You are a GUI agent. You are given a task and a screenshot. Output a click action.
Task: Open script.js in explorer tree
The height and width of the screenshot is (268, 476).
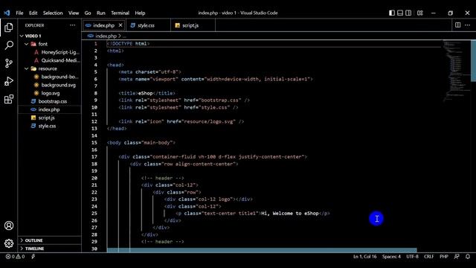pos(46,118)
